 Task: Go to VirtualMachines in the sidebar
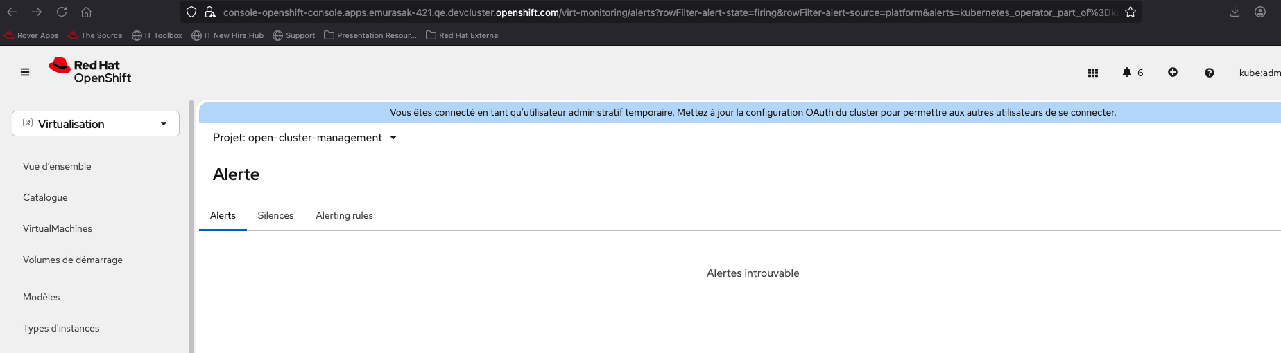pos(58,228)
